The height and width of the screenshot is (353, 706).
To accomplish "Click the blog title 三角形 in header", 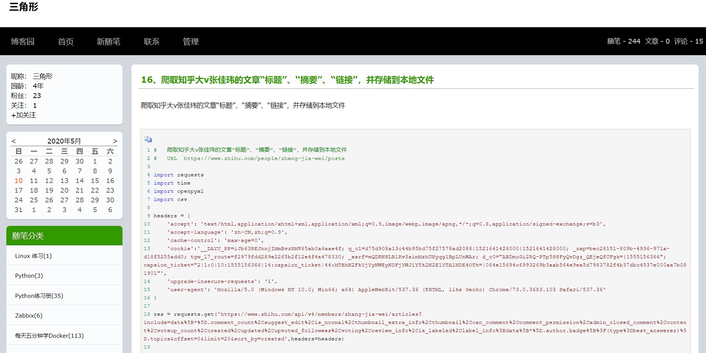I will tap(23, 7).
